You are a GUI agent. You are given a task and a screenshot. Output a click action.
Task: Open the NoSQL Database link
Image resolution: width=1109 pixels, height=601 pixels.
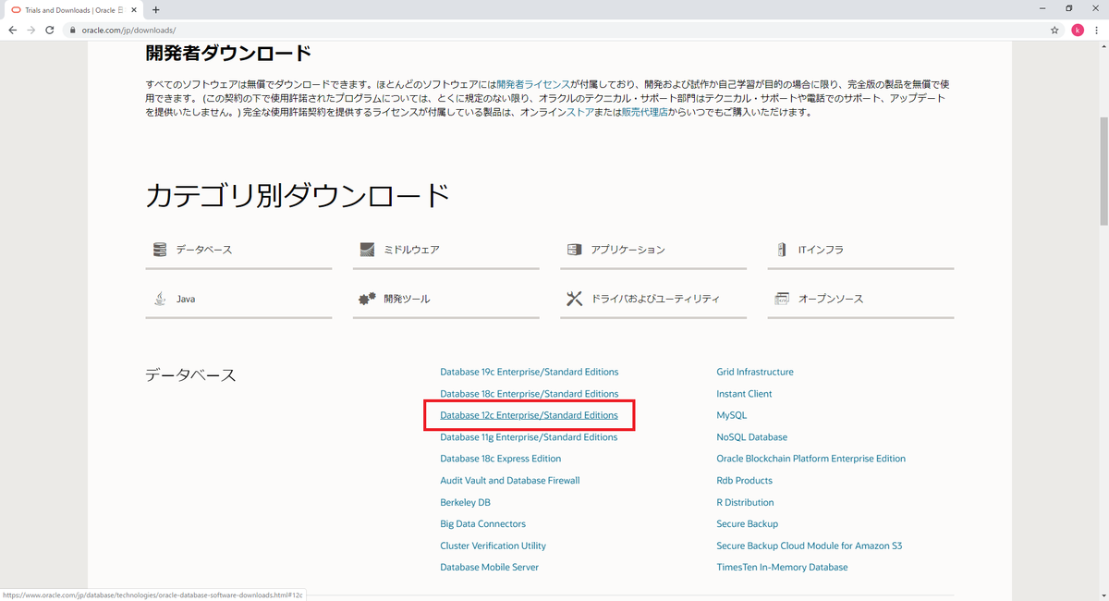click(x=751, y=437)
